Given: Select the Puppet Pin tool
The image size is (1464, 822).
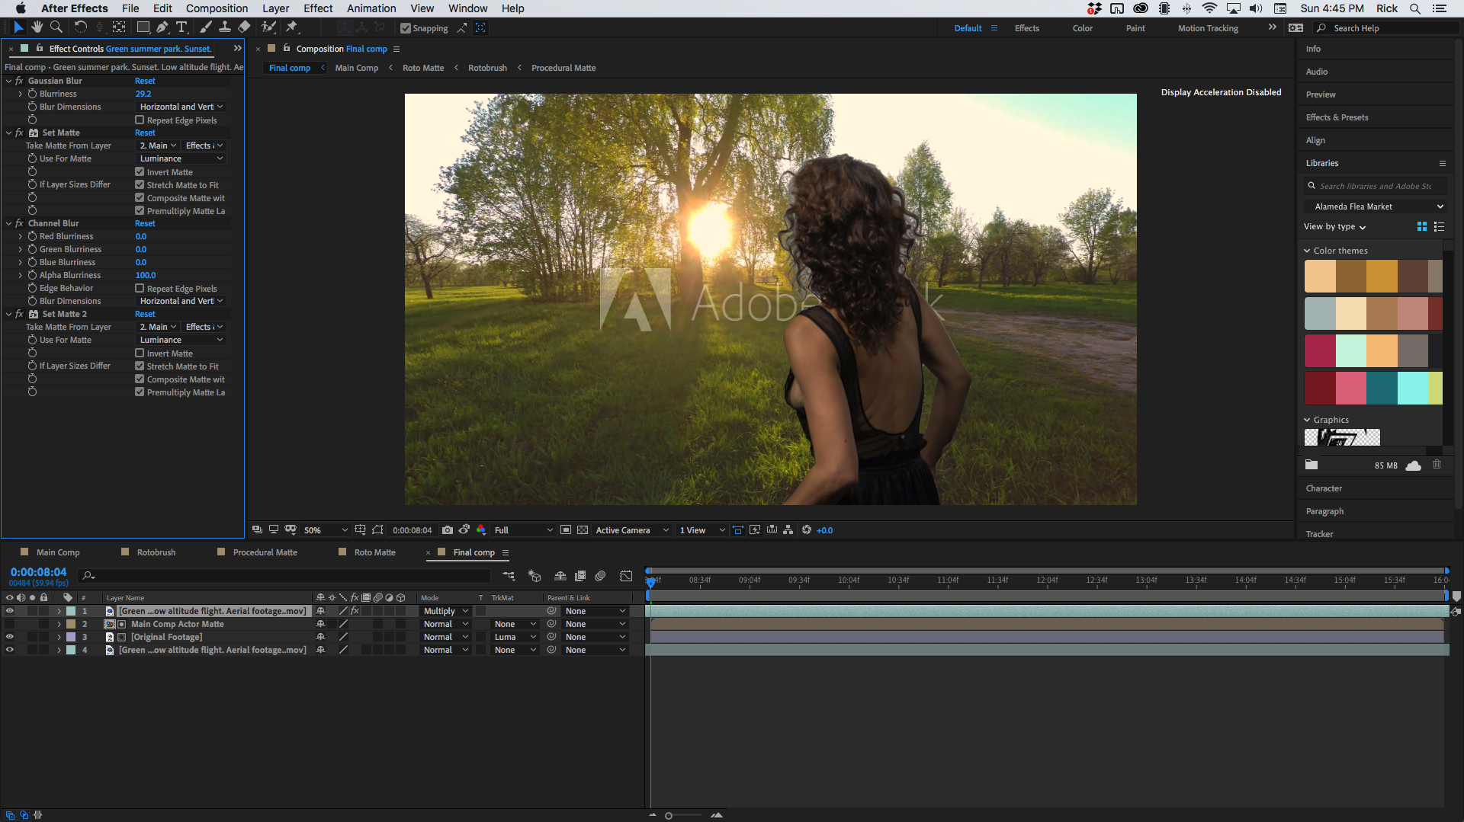Looking at the screenshot, I should [x=292, y=27].
